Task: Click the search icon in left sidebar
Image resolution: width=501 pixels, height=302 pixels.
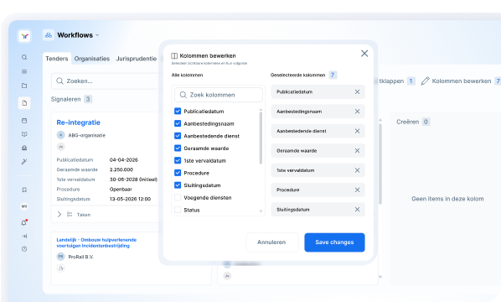Action: coord(24,57)
